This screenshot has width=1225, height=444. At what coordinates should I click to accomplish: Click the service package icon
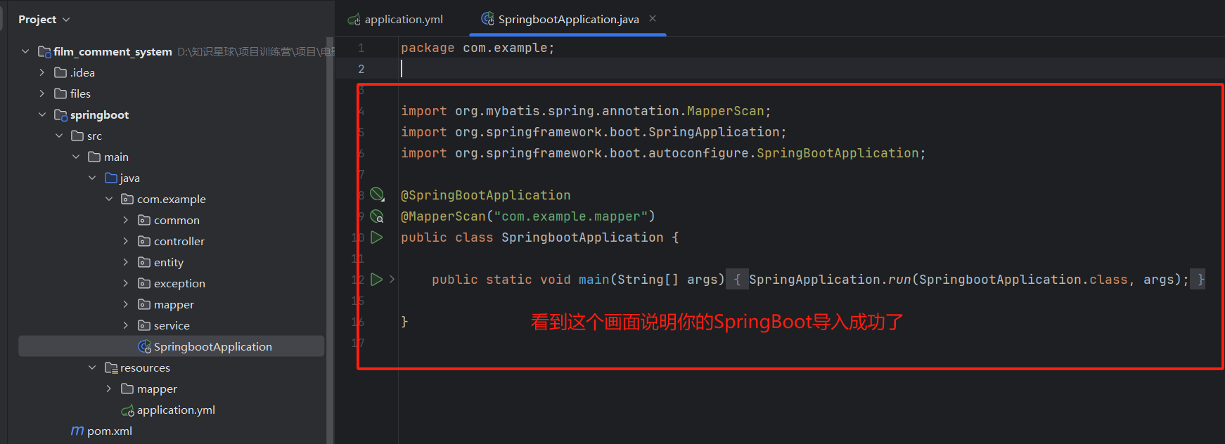click(145, 326)
